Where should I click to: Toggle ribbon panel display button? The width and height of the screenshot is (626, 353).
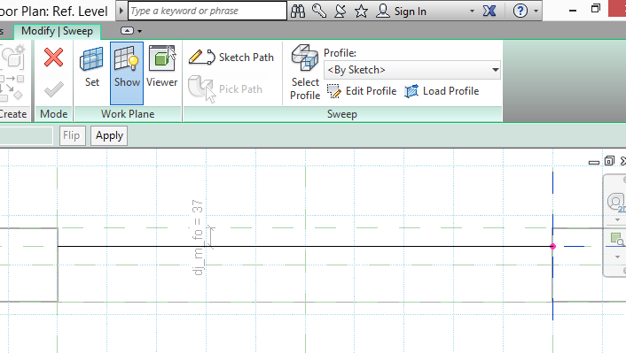click(127, 31)
